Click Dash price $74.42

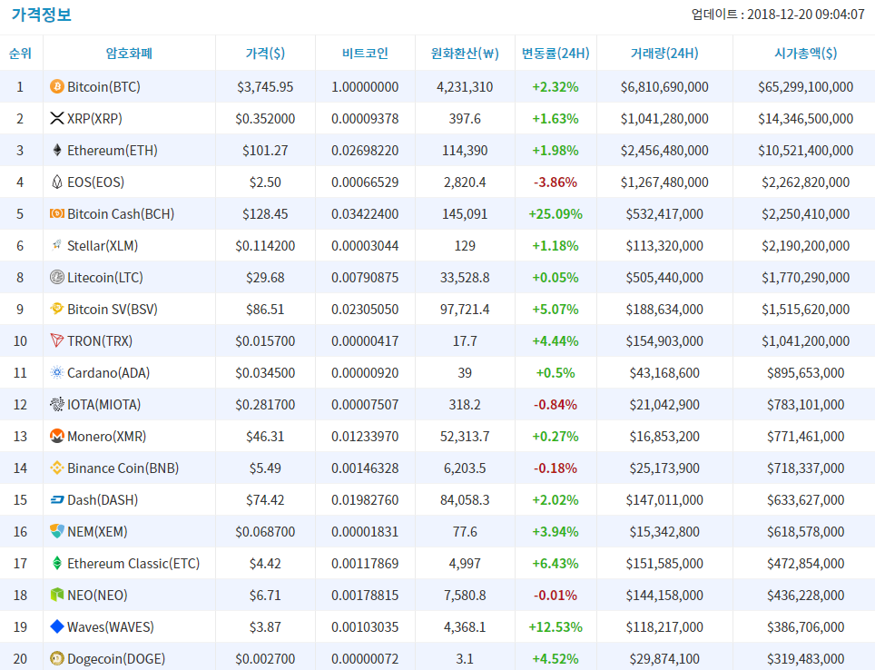pyautogui.click(x=265, y=500)
